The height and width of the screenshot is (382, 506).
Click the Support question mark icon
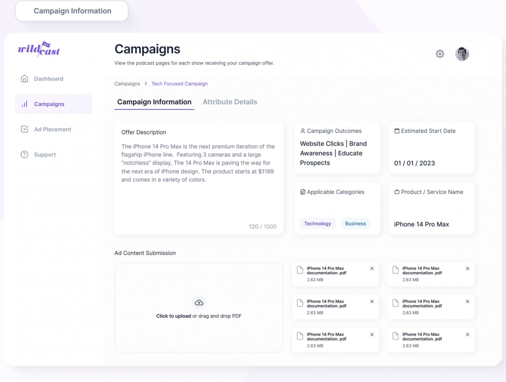tap(24, 155)
